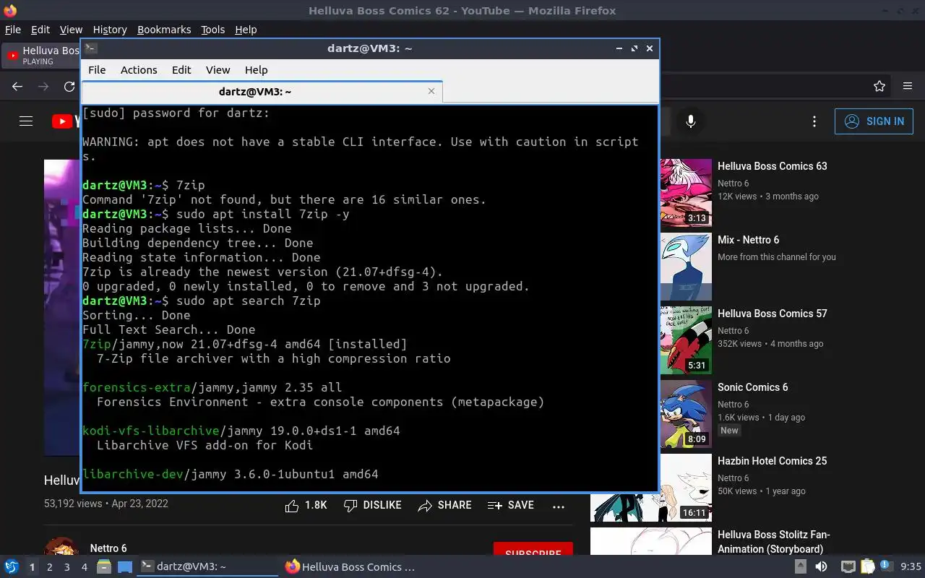Open more actions ellipsis below the video
The width and height of the screenshot is (925, 578).
[x=559, y=506]
